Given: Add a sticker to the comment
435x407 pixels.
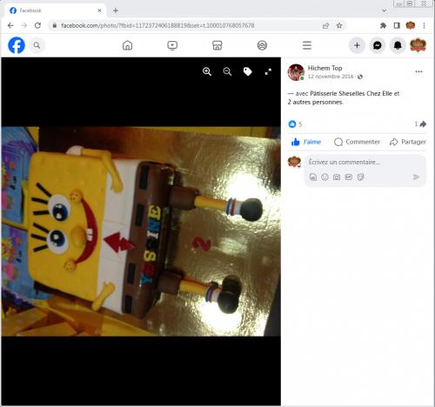Looking at the screenshot, I should coord(360,177).
